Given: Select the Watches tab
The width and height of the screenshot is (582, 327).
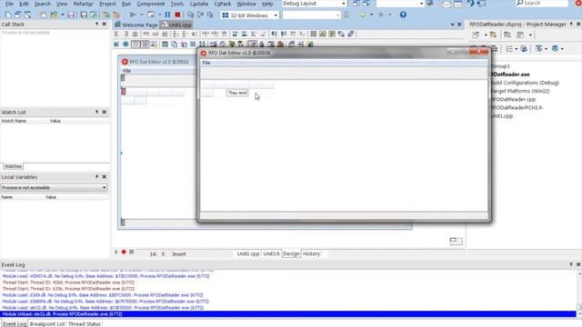Looking at the screenshot, I should (x=13, y=166).
